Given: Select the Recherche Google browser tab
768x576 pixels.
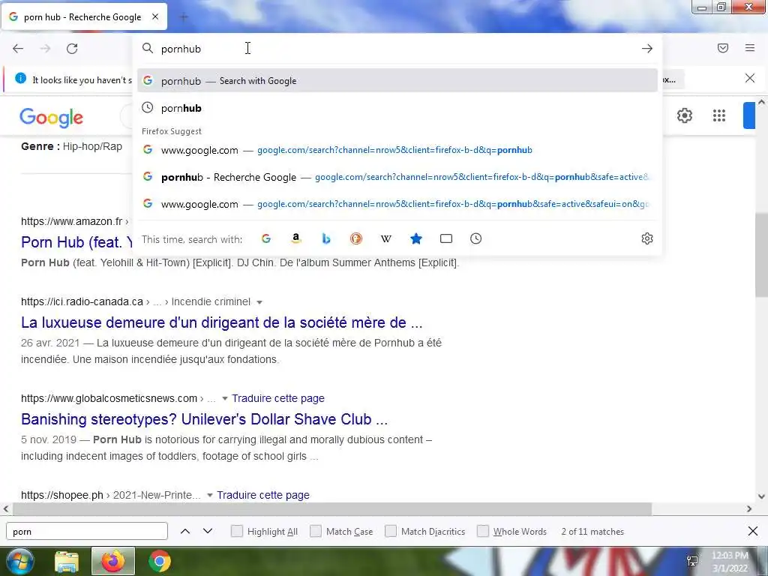Looking at the screenshot, I should pos(84,16).
